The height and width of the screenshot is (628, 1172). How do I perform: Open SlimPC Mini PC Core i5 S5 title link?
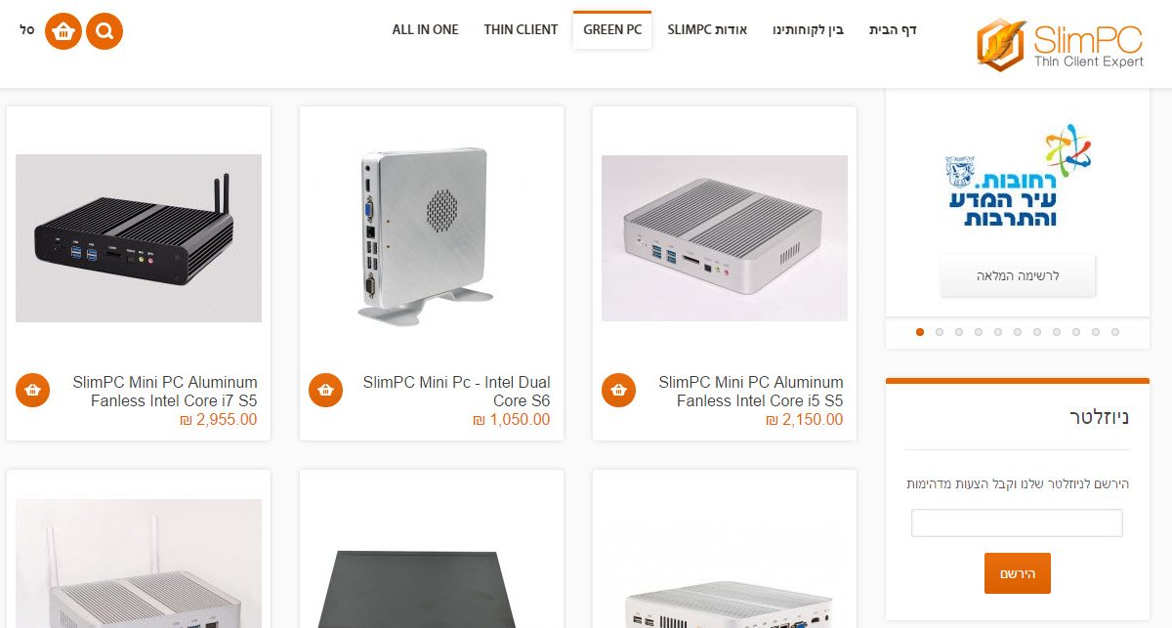click(x=751, y=391)
